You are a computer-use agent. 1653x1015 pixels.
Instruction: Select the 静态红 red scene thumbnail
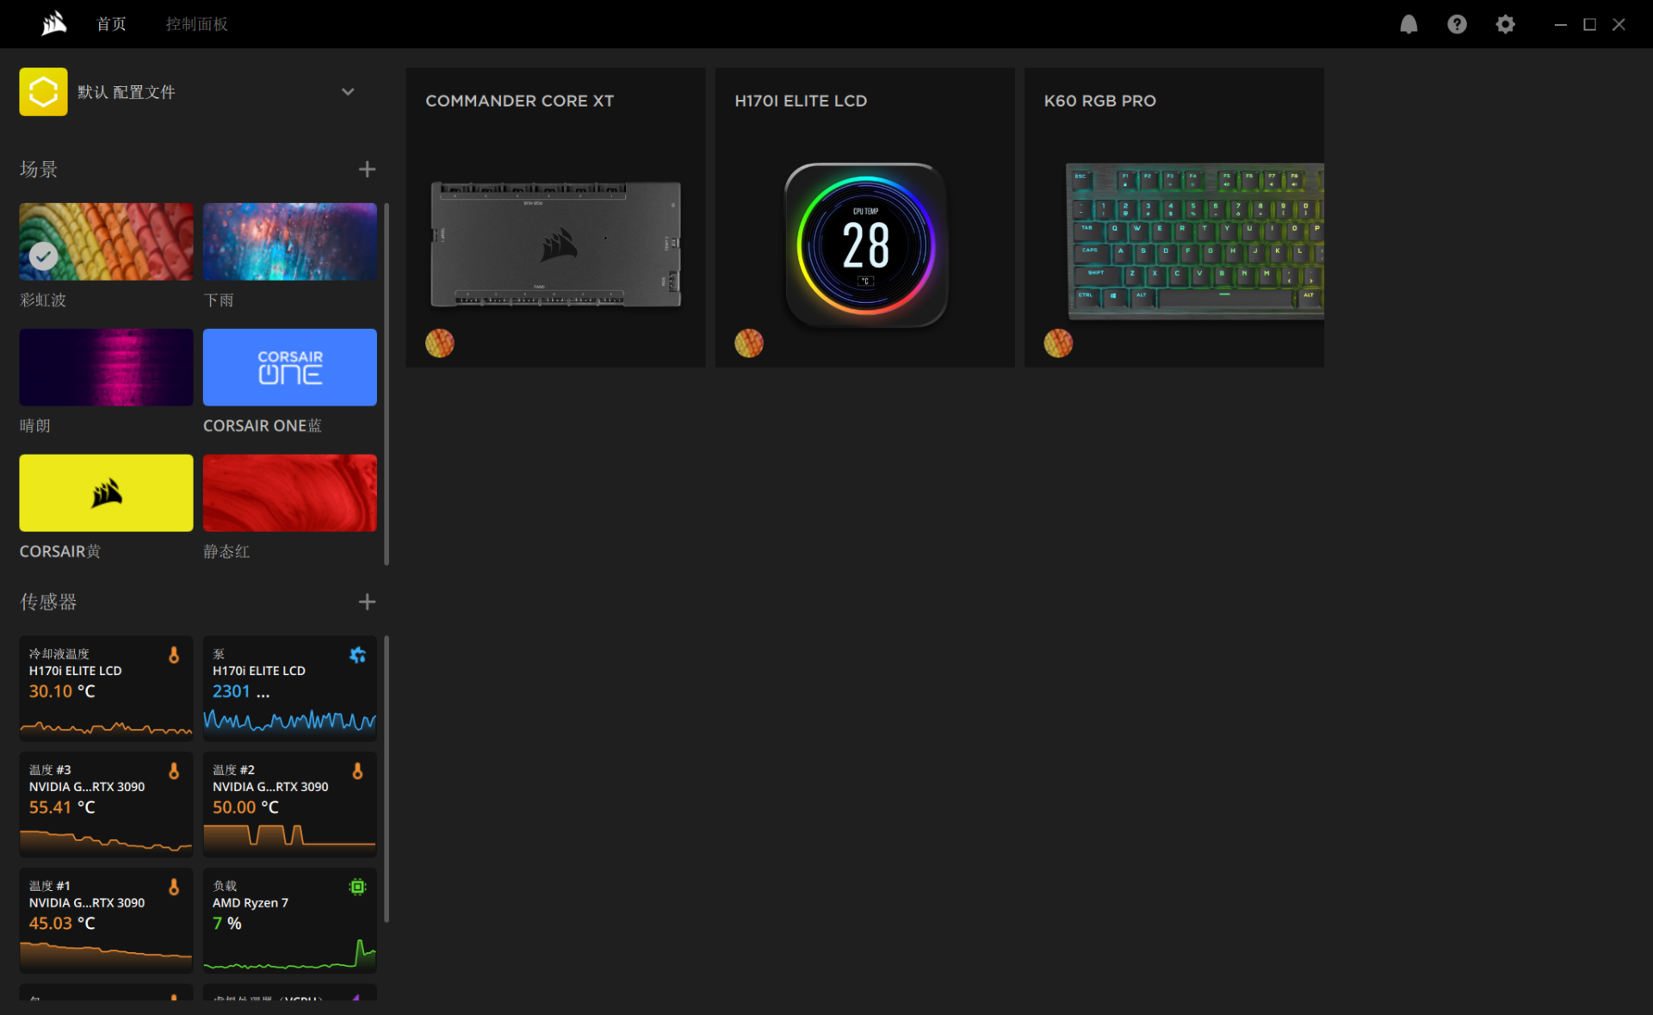click(x=289, y=492)
